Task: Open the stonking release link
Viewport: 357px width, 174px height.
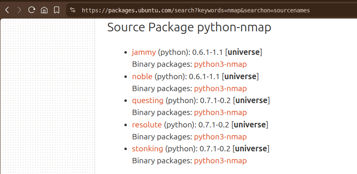Action: tap(148, 149)
